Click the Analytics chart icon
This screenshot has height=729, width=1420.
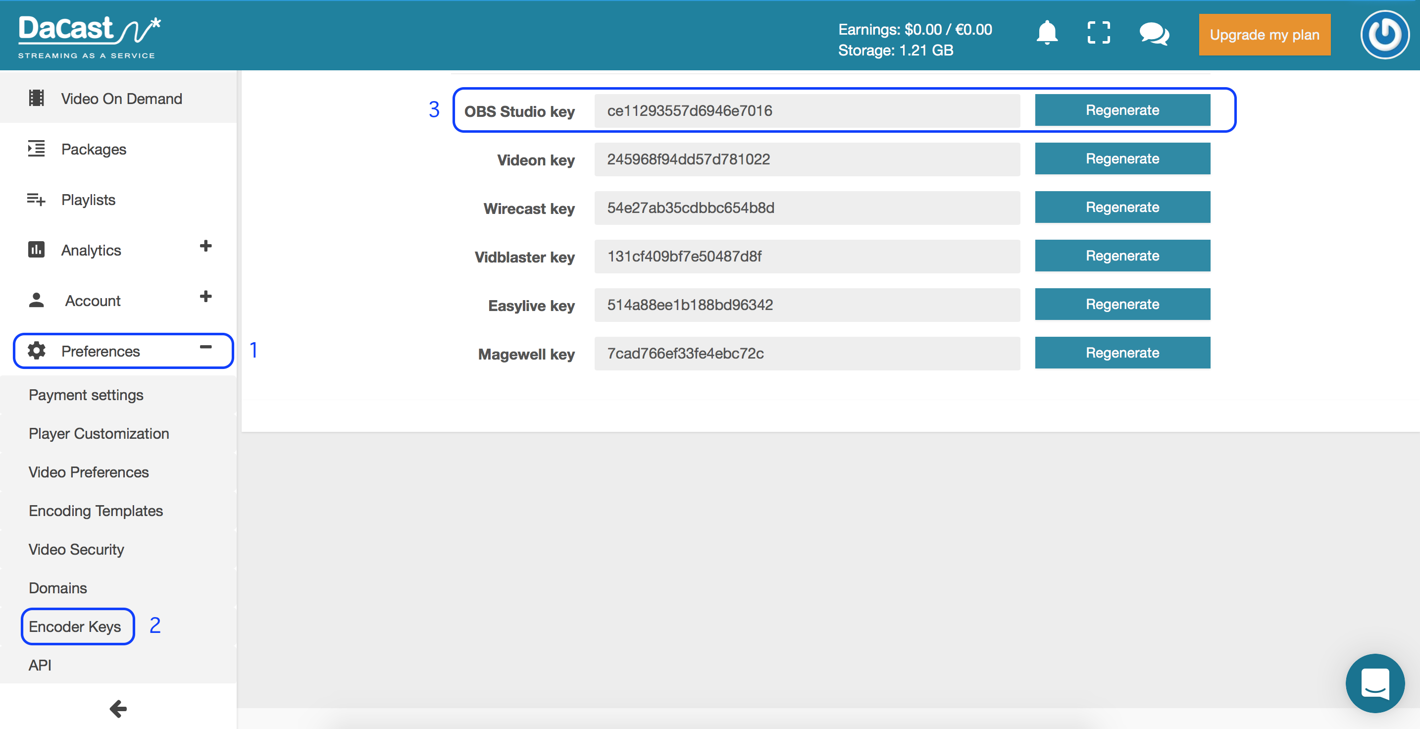click(x=36, y=250)
